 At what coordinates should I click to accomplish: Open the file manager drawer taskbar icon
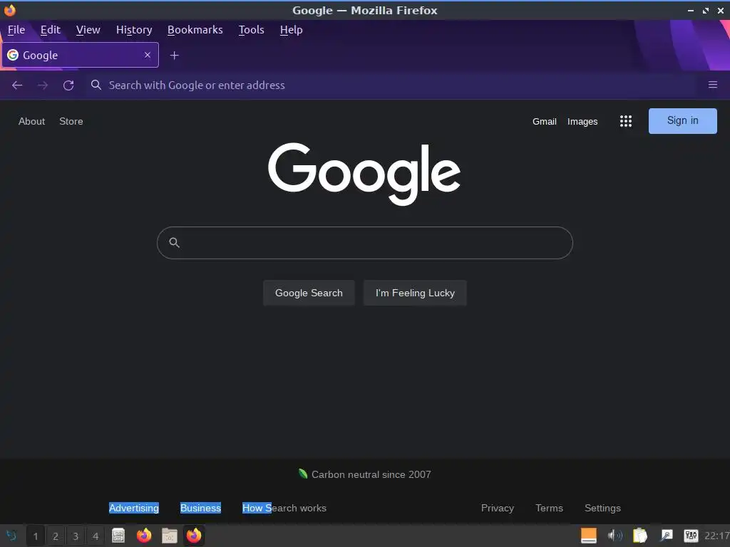pyautogui.click(x=118, y=536)
